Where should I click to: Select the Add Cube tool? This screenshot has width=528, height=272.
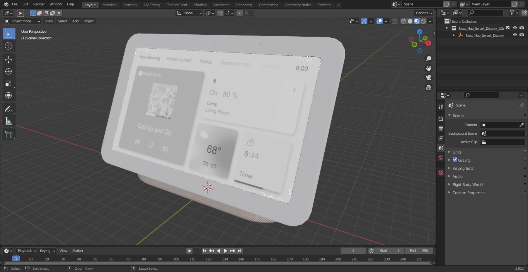coord(9,135)
